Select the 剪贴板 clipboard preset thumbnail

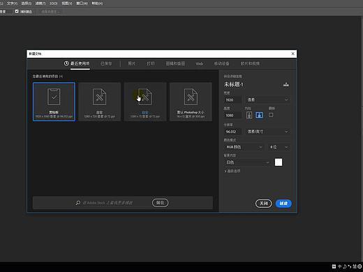coord(54,102)
